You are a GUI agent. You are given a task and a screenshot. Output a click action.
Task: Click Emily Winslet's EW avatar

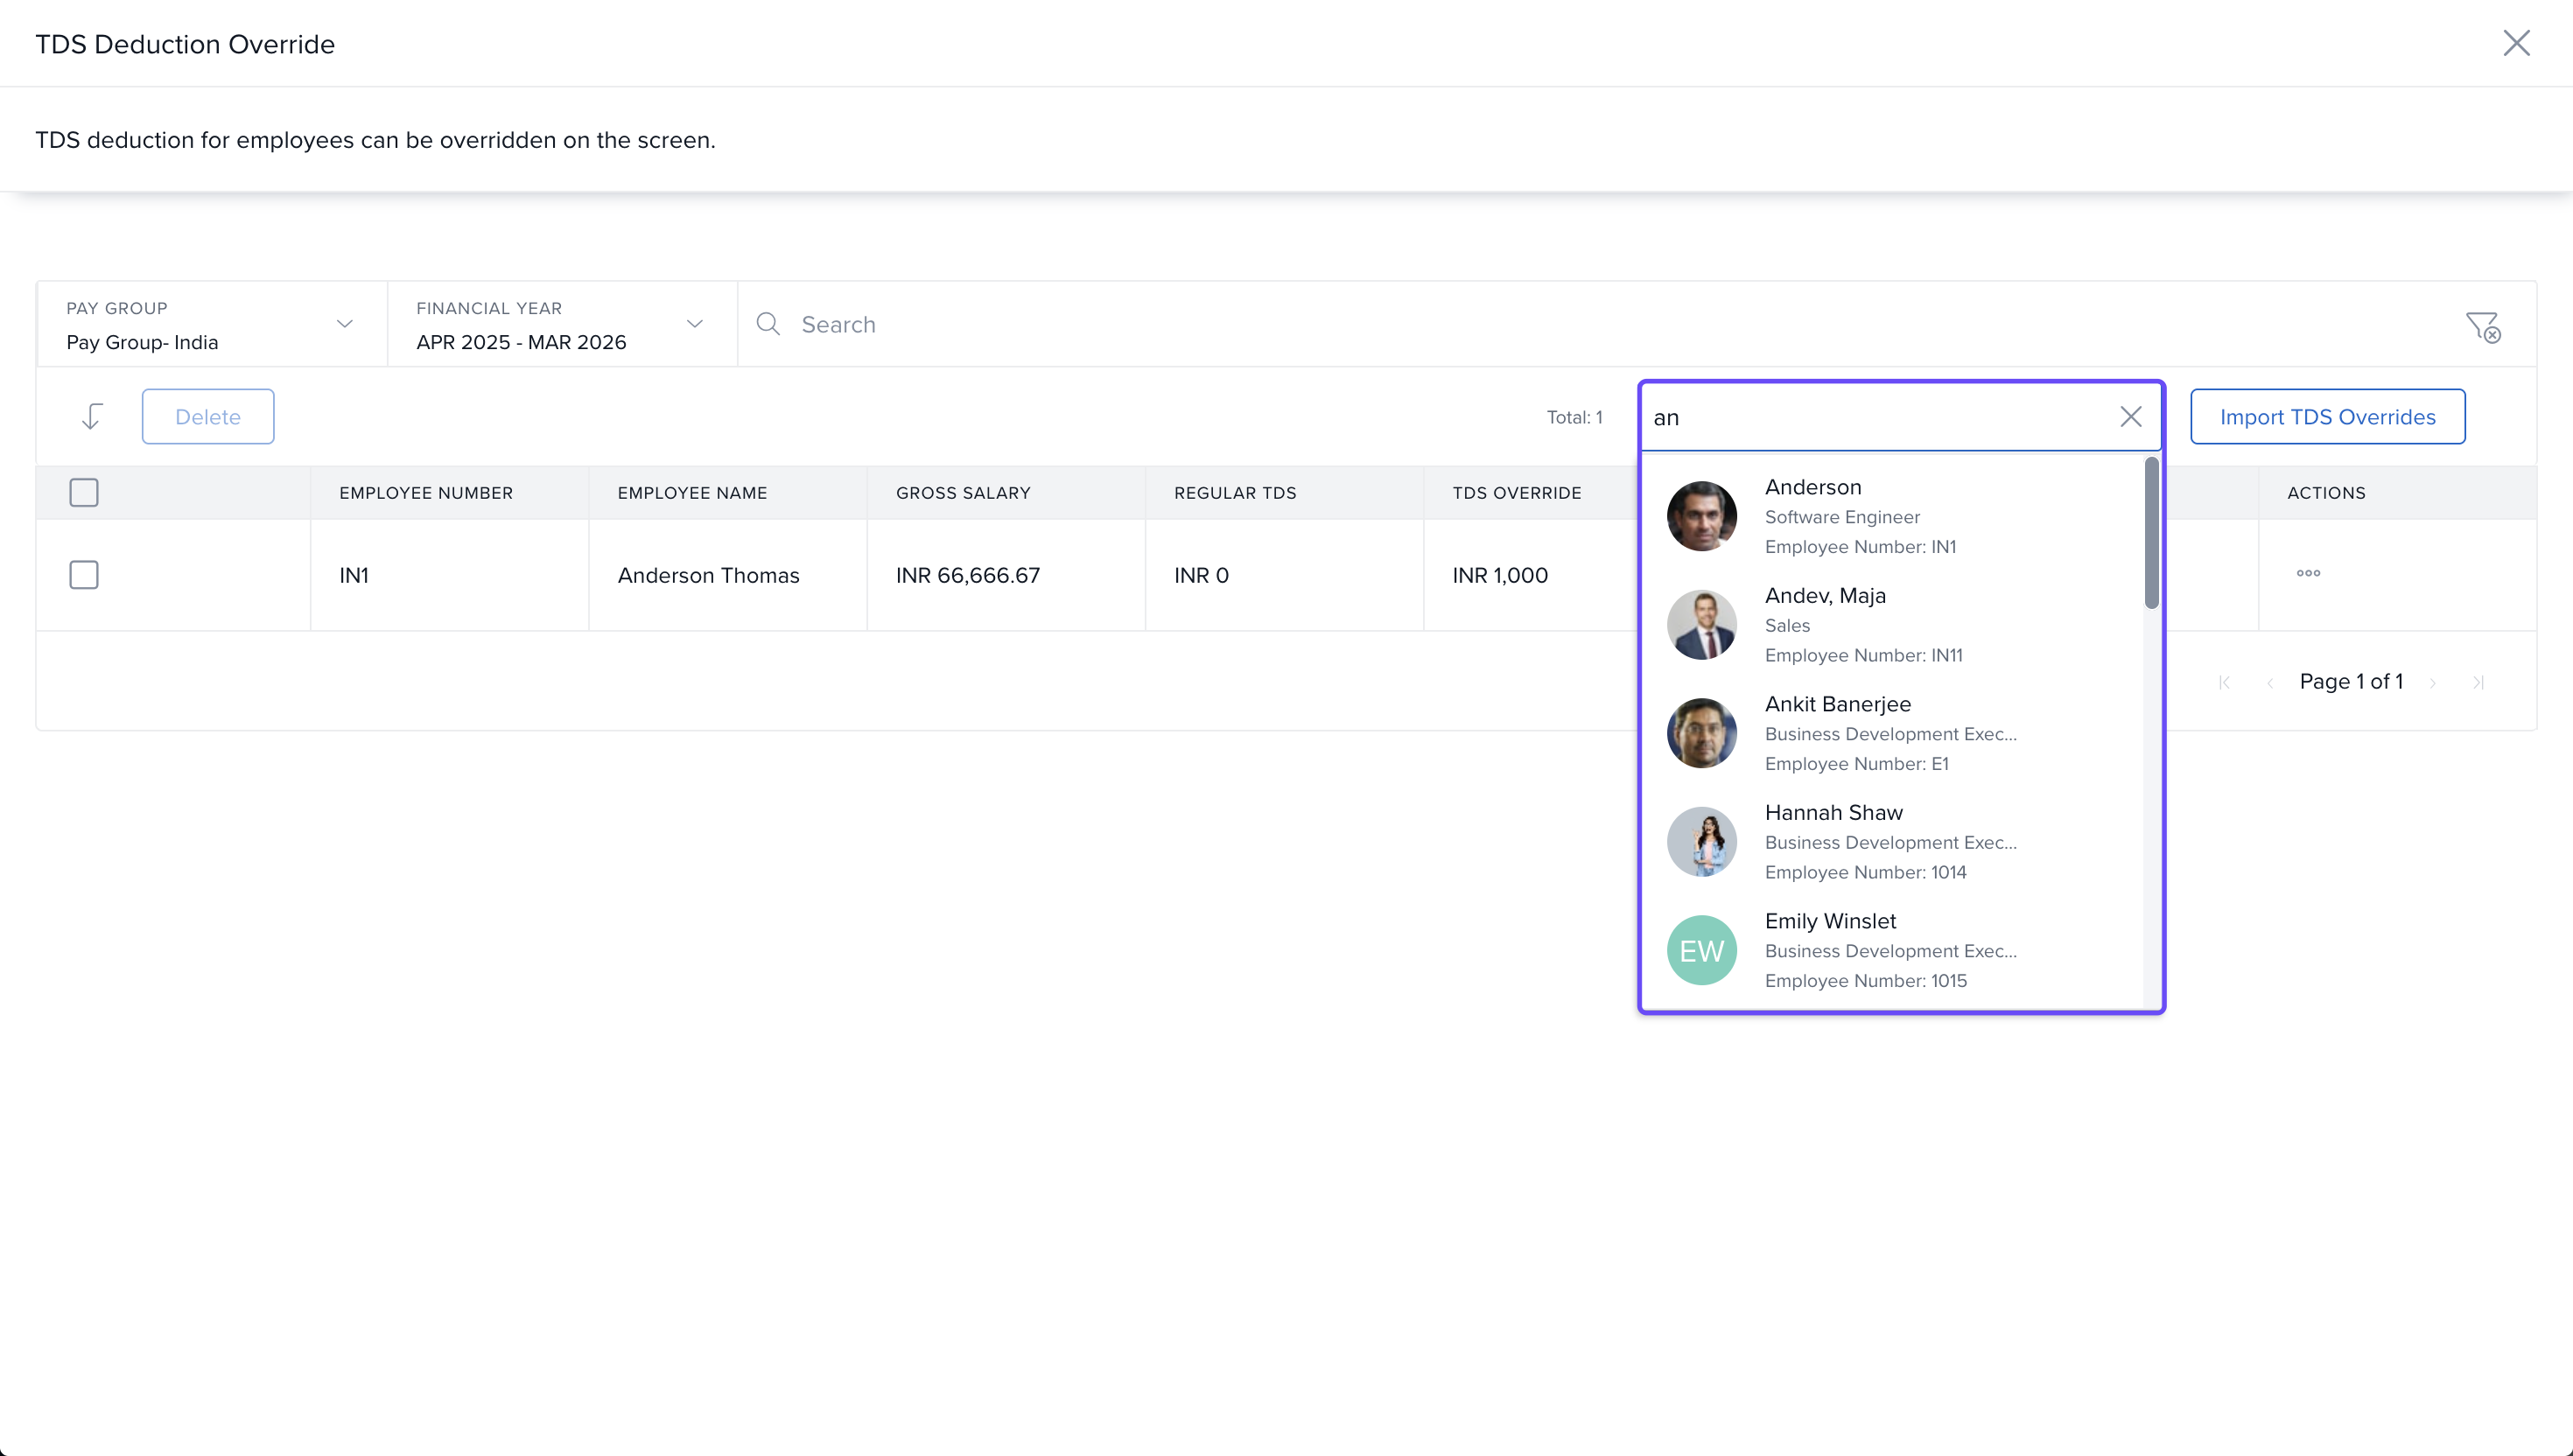1701,950
